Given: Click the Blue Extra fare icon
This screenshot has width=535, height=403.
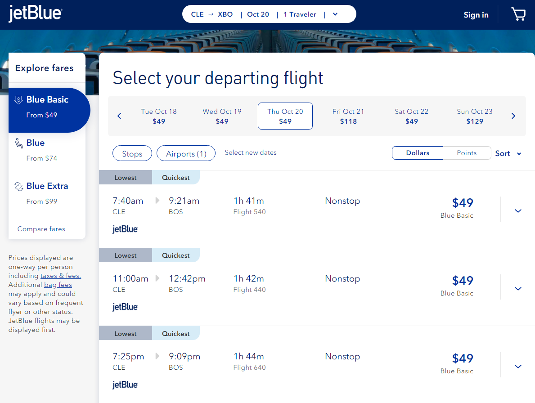Looking at the screenshot, I should coord(19,186).
